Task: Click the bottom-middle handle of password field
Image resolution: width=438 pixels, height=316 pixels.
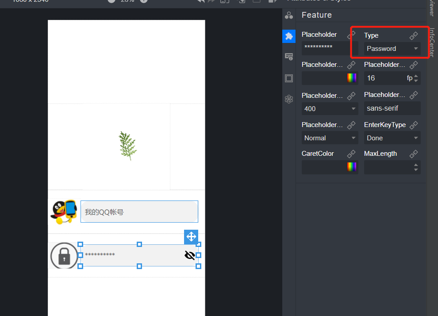Action: [139, 266]
